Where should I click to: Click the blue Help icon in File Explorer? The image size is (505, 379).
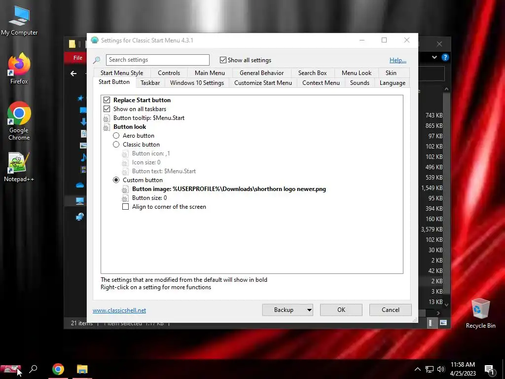click(x=445, y=57)
